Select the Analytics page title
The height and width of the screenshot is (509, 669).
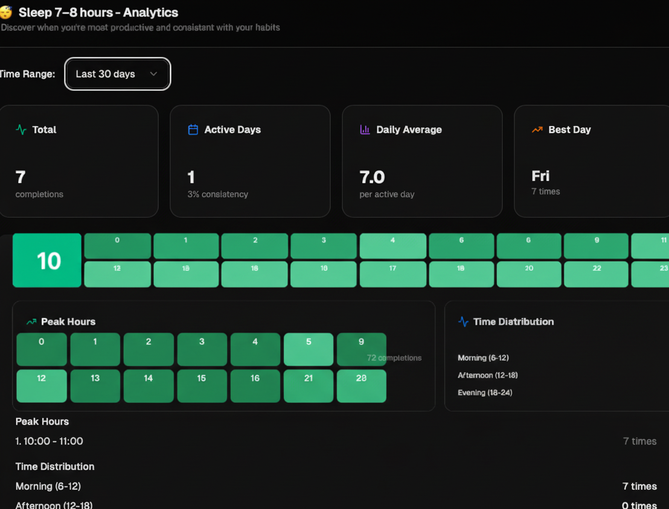point(98,12)
